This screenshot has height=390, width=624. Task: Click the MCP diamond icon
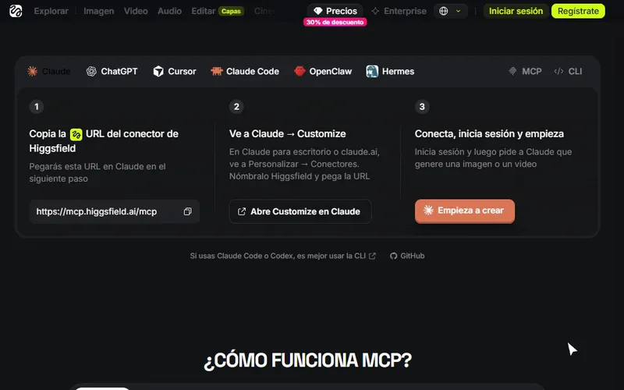pyautogui.click(x=512, y=71)
